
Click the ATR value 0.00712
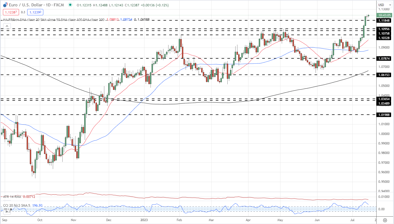29,197
